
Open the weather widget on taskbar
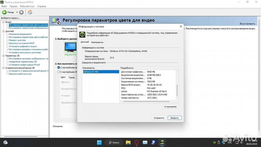tap(5, 142)
